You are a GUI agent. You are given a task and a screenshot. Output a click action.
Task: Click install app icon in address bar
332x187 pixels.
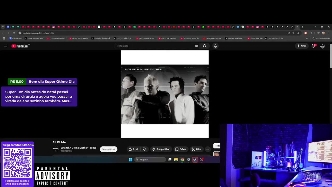289,33
